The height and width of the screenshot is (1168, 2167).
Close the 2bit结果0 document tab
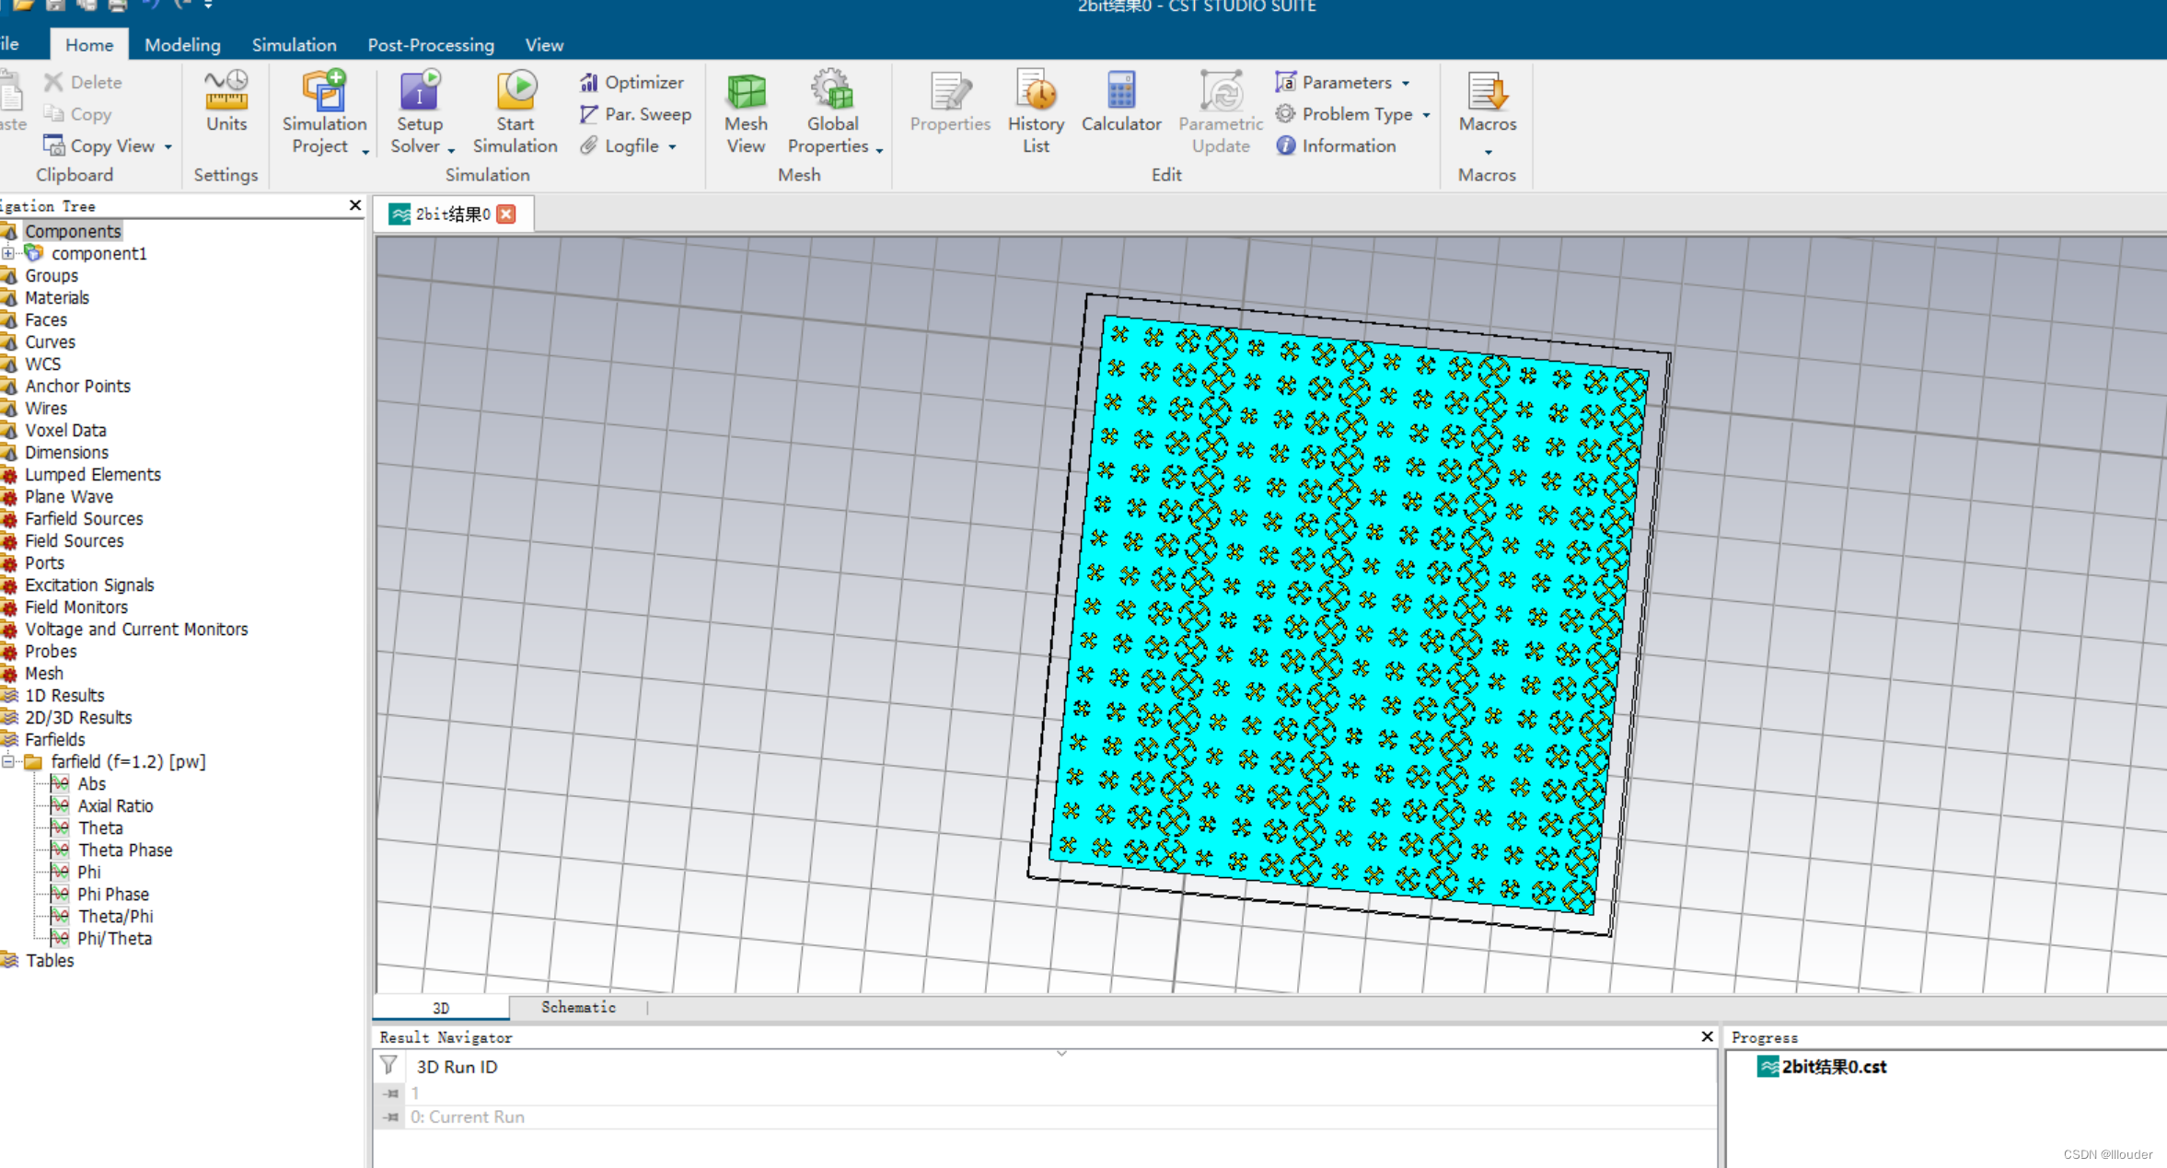pyautogui.click(x=506, y=214)
